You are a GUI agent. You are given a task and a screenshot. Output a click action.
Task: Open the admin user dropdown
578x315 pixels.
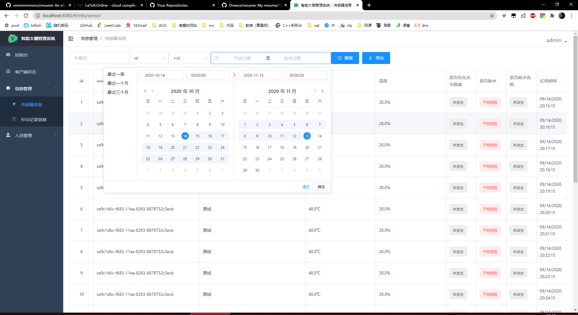[x=557, y=40]
